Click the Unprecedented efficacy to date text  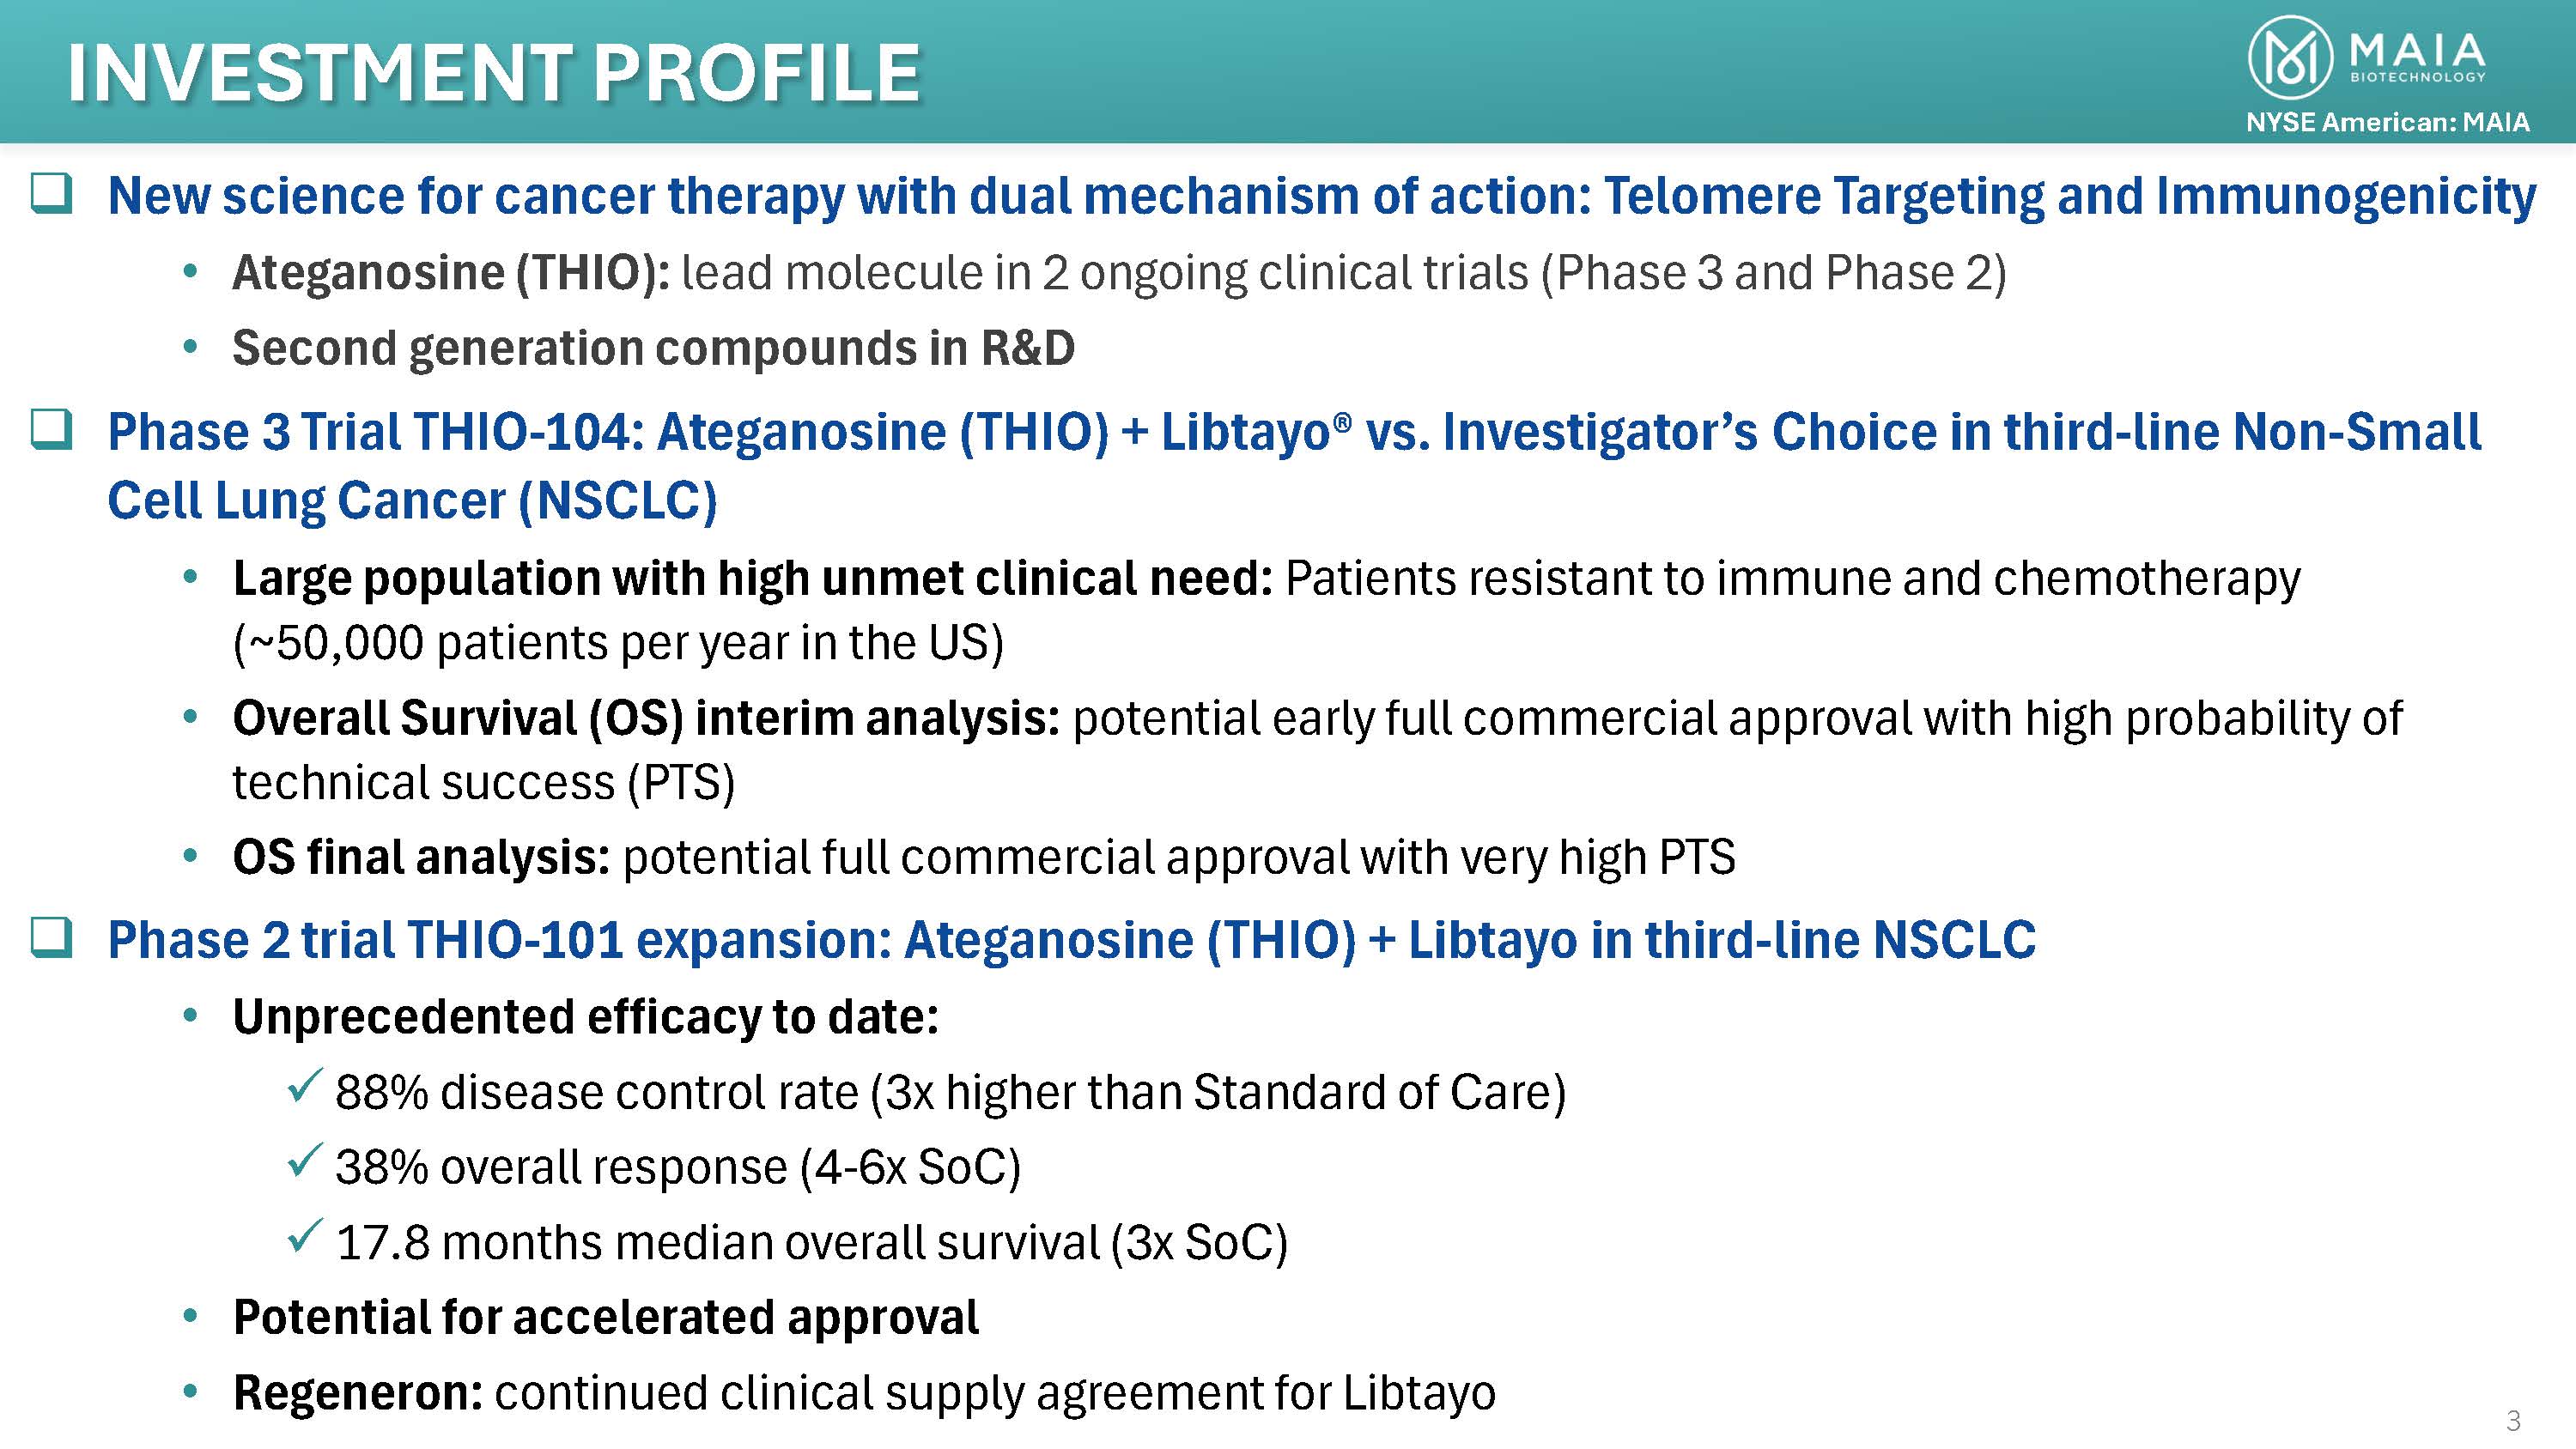[x=586, y=1017]
